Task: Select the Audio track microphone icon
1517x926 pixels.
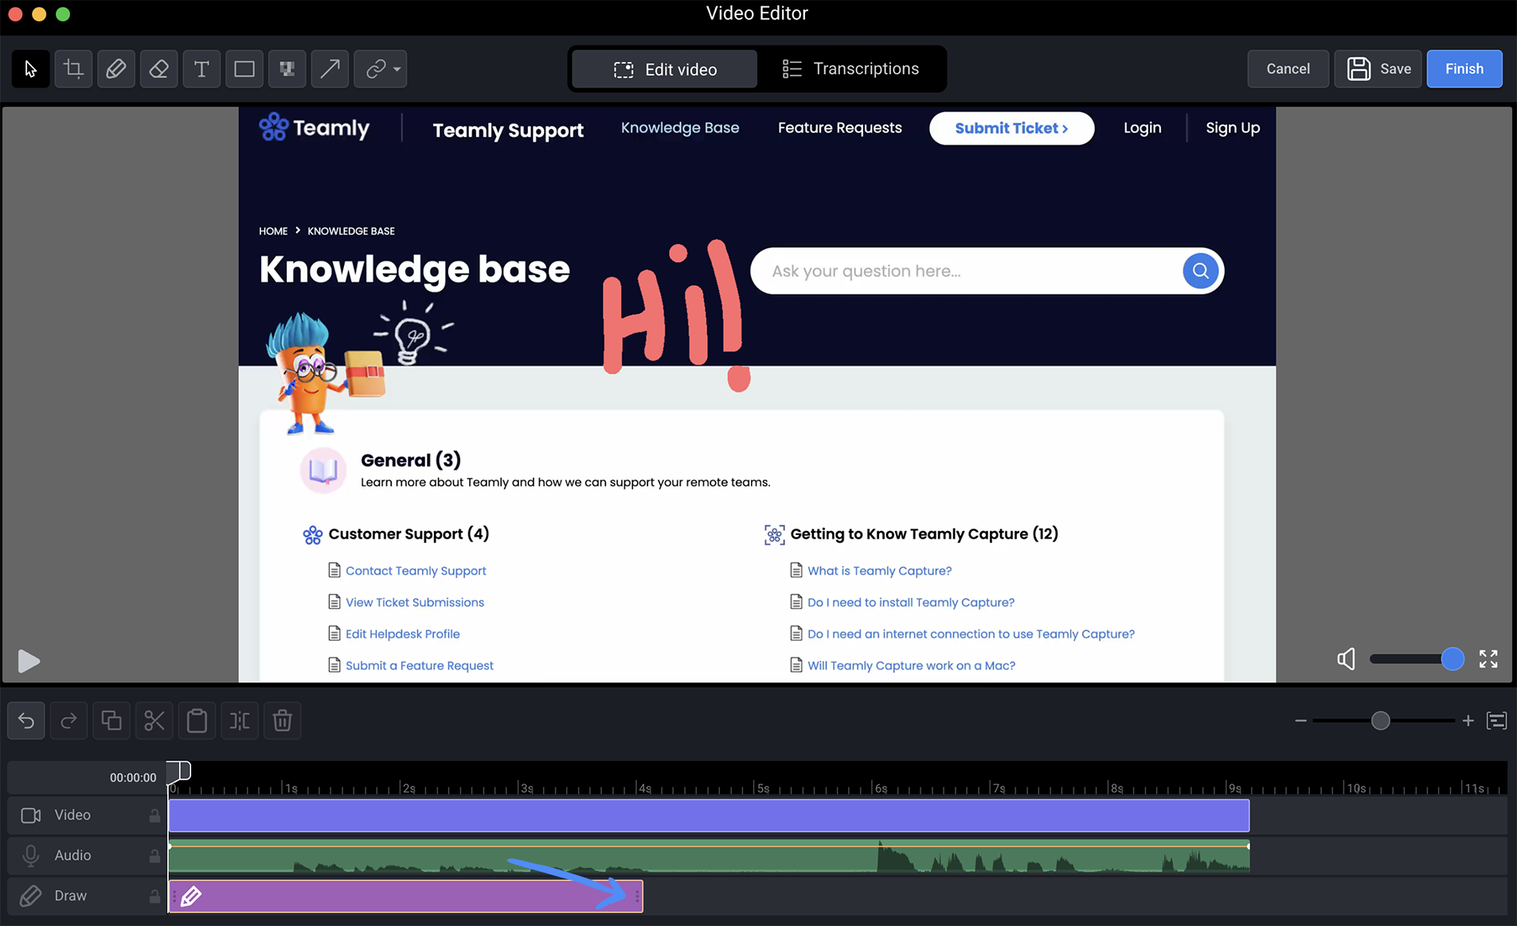Action: 31,855
